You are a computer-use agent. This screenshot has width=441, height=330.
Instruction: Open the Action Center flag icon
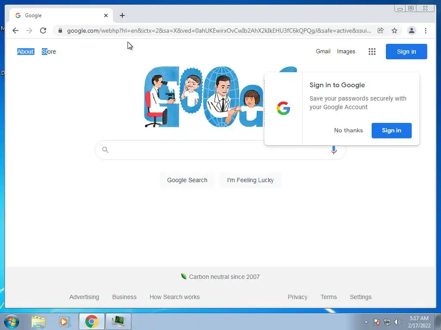(376, 322)
